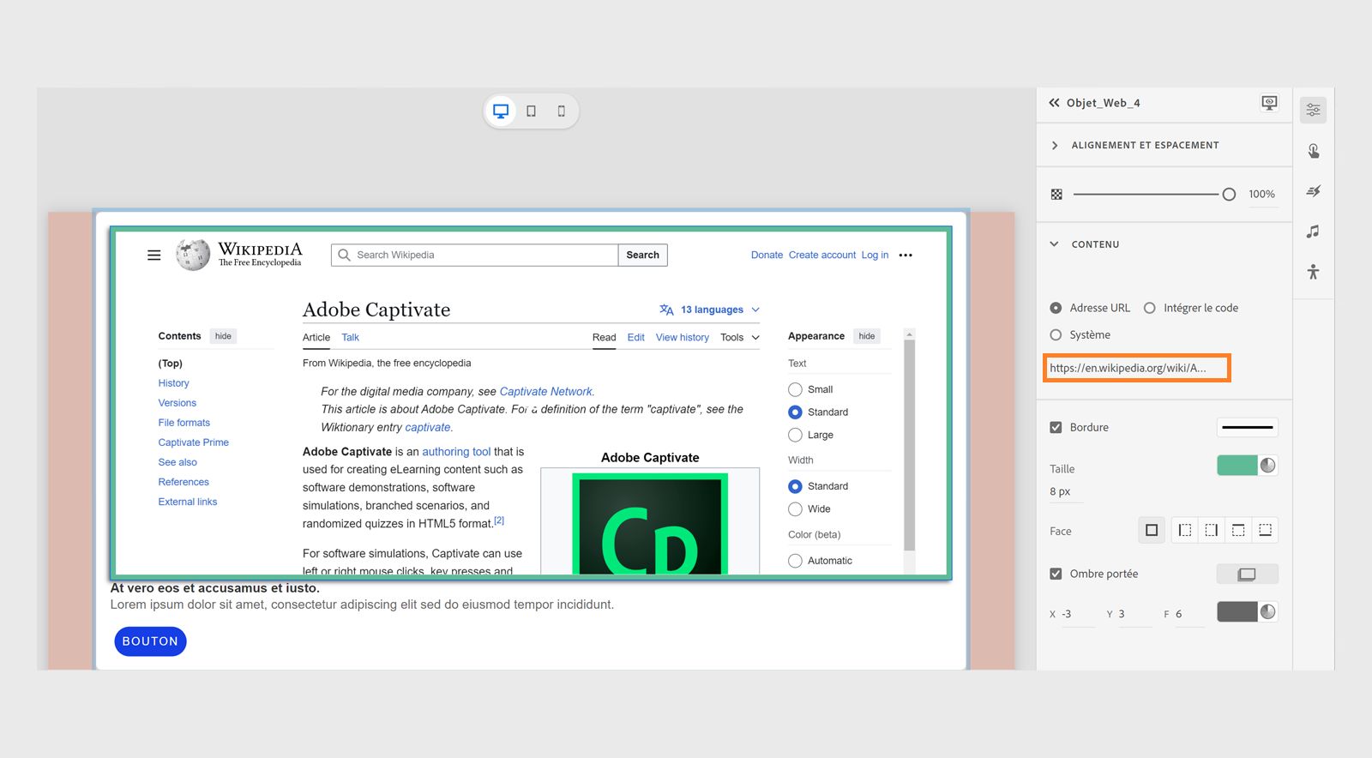Click the Wikipedia globe logo

pos(193,255)
